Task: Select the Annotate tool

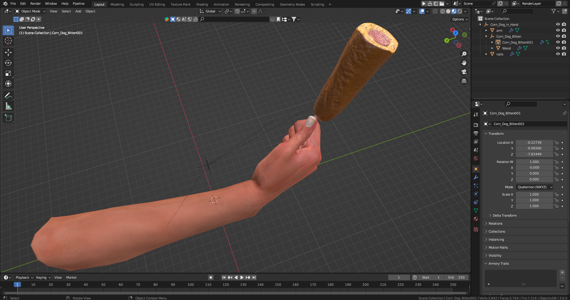Action: click(8, 95)
